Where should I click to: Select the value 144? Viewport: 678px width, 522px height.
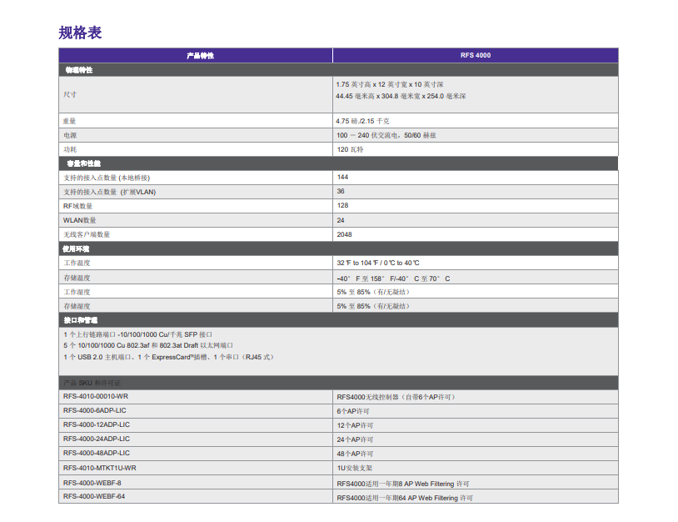click(342, 177)
